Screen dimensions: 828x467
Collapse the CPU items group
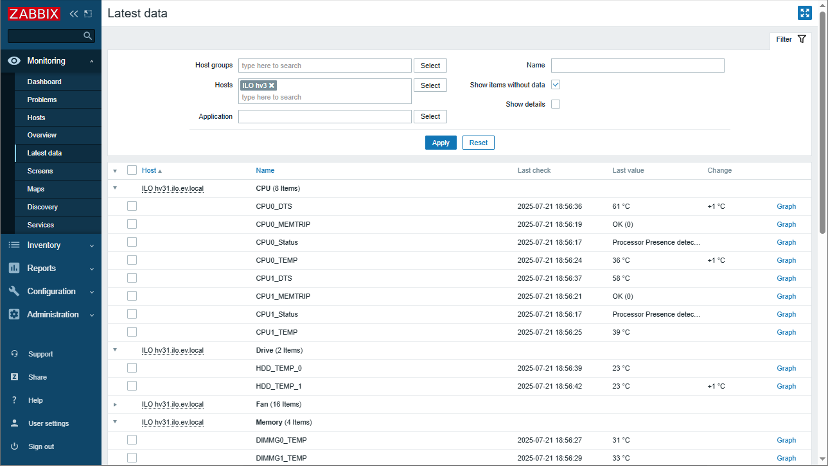tap(115, 188)
